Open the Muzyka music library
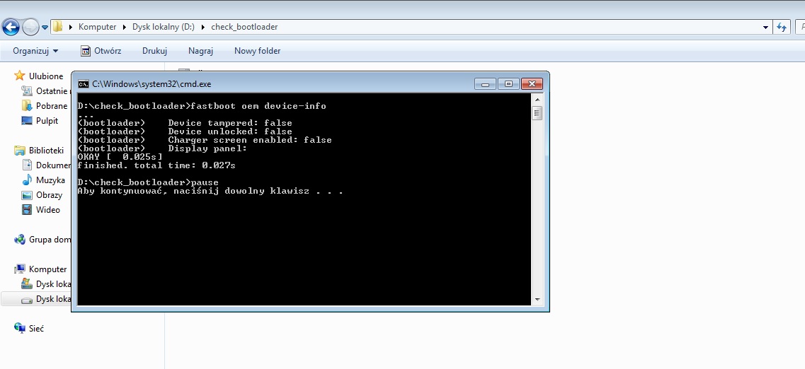The image size is (805, 369). [50, 180]
